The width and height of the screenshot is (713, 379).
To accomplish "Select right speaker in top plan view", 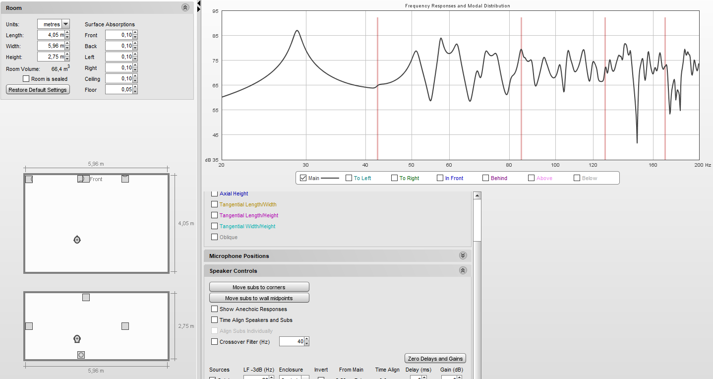I will [125, 179].
